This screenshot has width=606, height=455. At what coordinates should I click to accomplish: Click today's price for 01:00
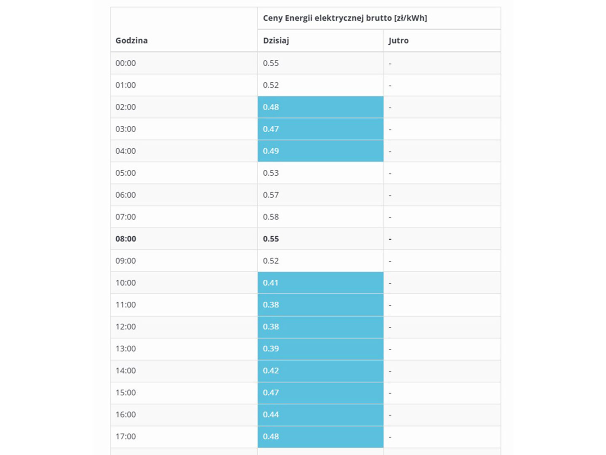coord(271,85)
